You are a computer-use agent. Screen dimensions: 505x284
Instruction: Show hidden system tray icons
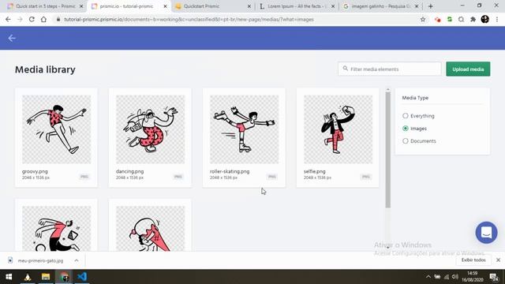428,277
